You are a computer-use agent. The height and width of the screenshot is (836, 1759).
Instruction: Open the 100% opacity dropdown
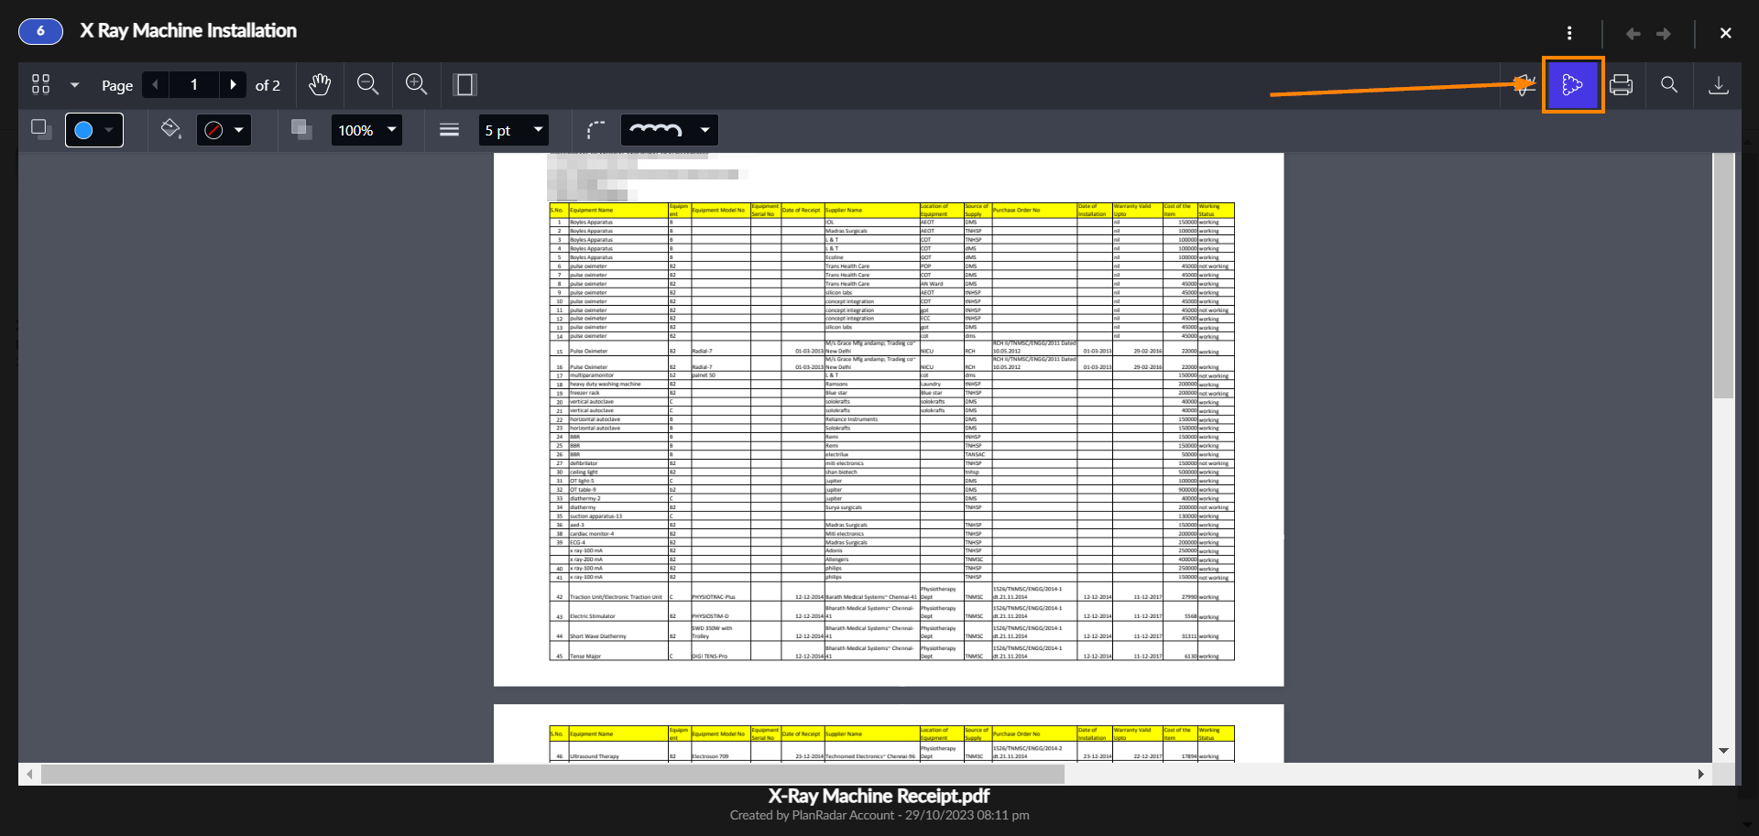(366, 130)
